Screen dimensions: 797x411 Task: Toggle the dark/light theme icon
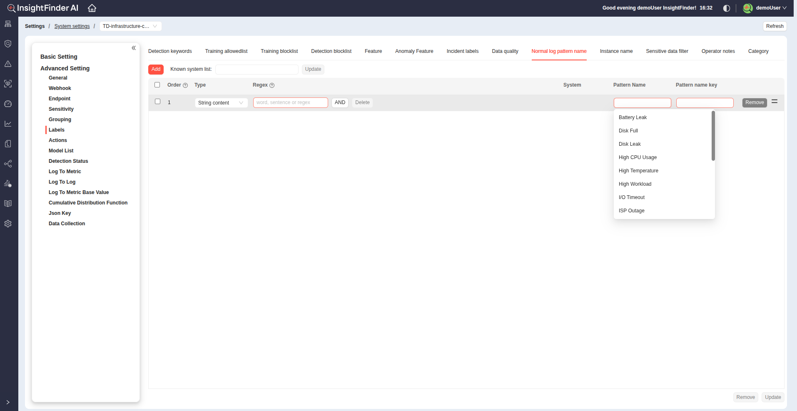[x=727, y=8]
